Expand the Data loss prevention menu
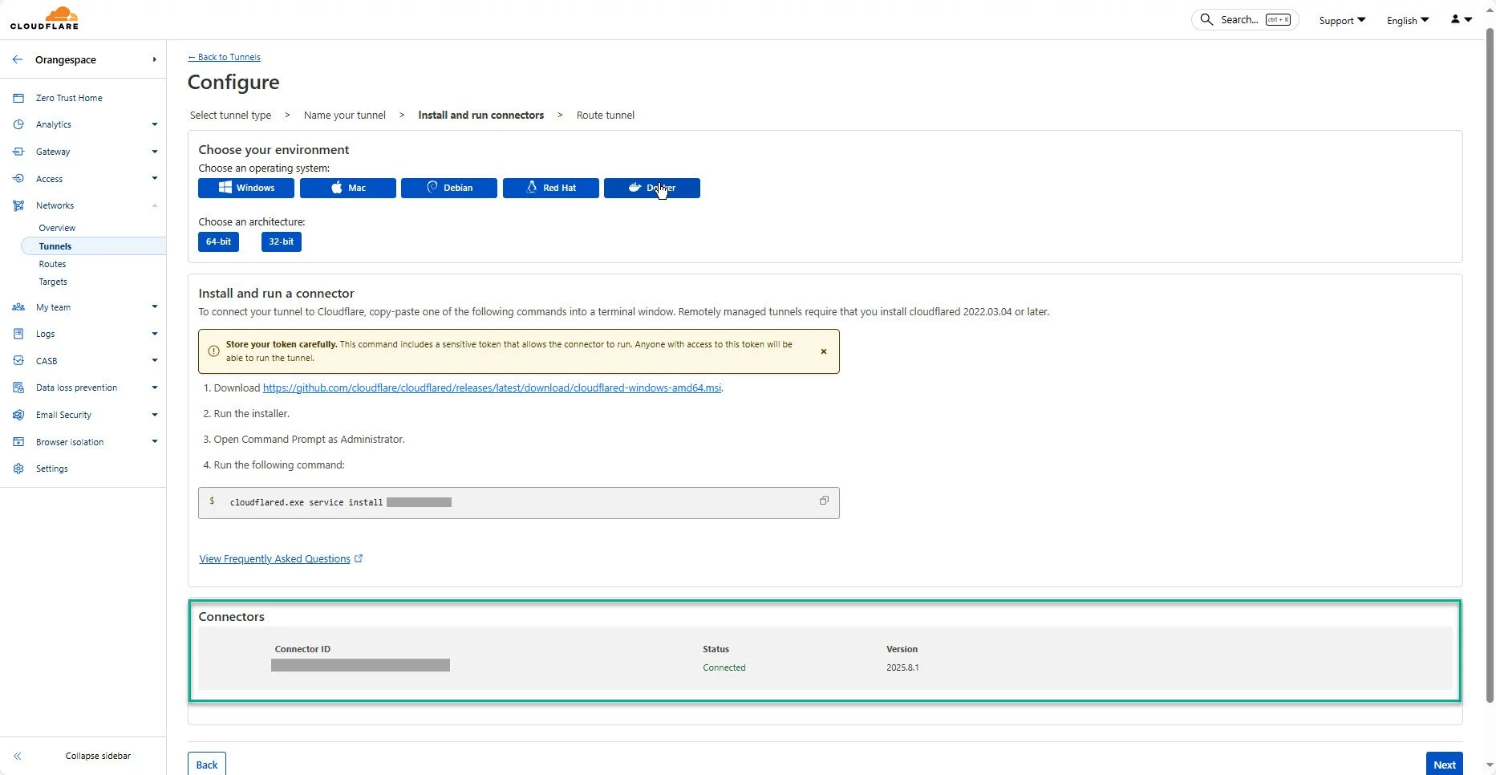This screenshot has height=775, width=1496. tap(155, 387)
